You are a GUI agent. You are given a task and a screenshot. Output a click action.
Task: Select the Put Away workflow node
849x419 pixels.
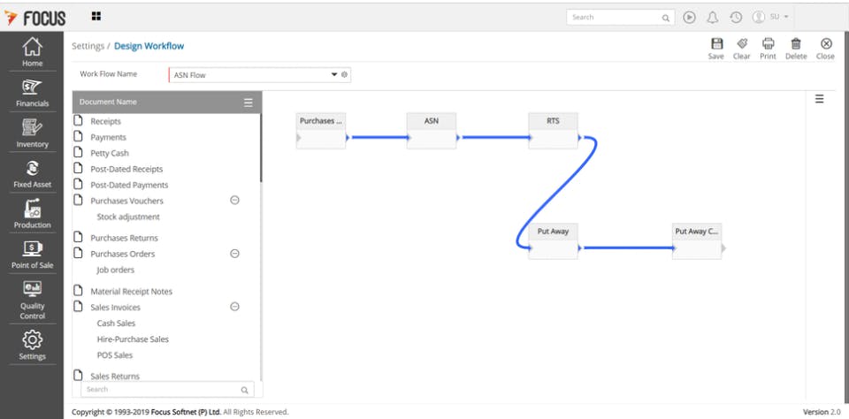pyautogui.click(x=553, y=232)
